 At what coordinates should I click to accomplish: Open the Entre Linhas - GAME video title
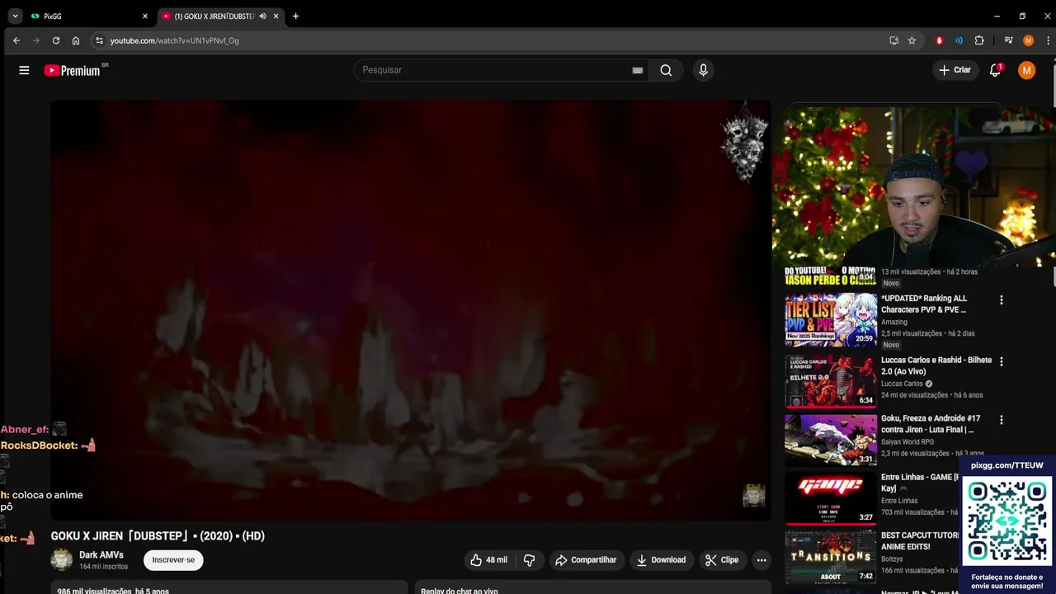pos(921,483)
